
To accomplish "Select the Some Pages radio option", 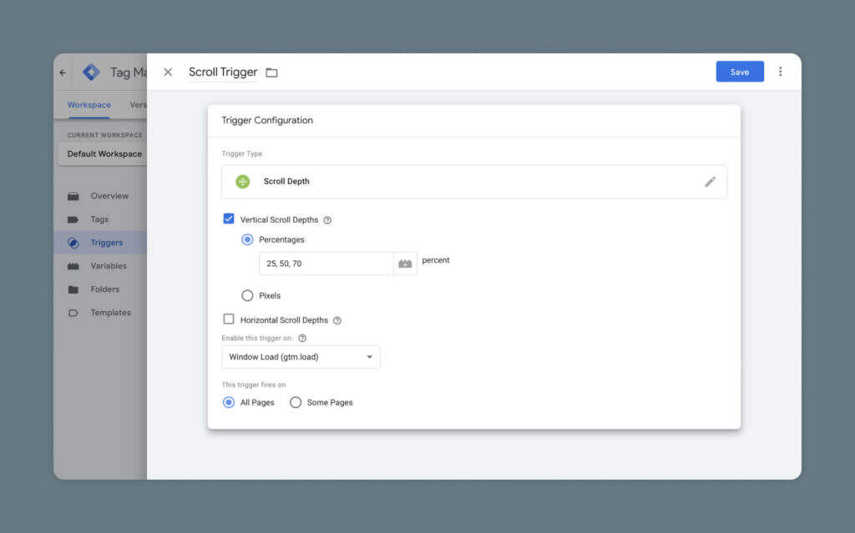I will (296, 402).
